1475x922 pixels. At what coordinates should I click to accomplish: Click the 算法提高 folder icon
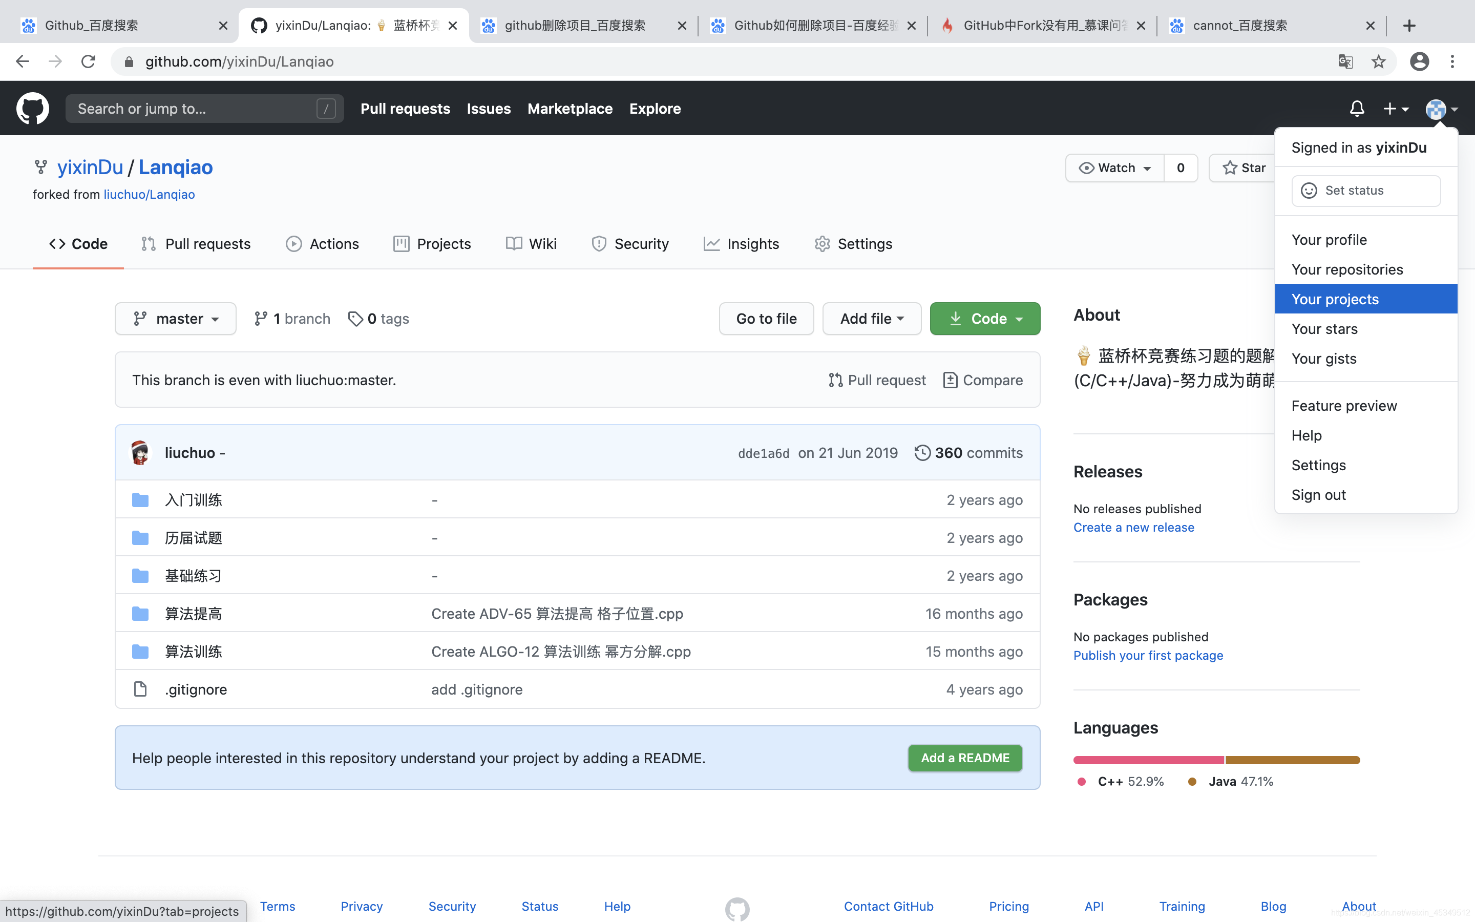[140, 614]
